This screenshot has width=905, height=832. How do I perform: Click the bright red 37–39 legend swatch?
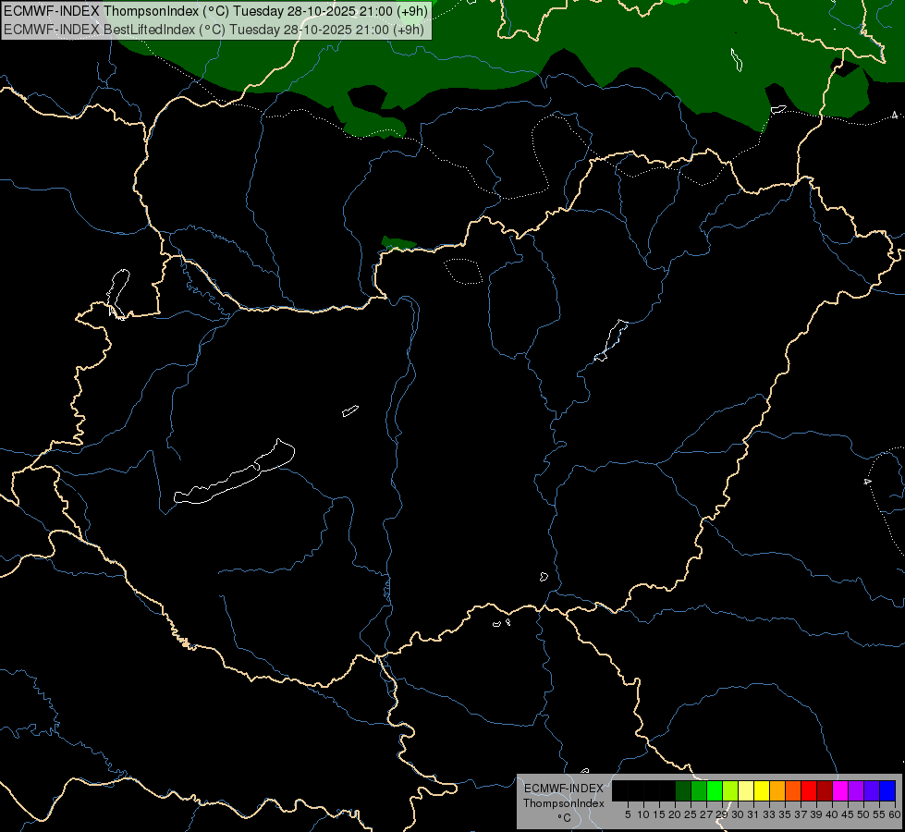(809, 790)
